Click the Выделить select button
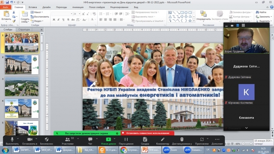This screenshot has width=274, height=154. click(264, 21)
